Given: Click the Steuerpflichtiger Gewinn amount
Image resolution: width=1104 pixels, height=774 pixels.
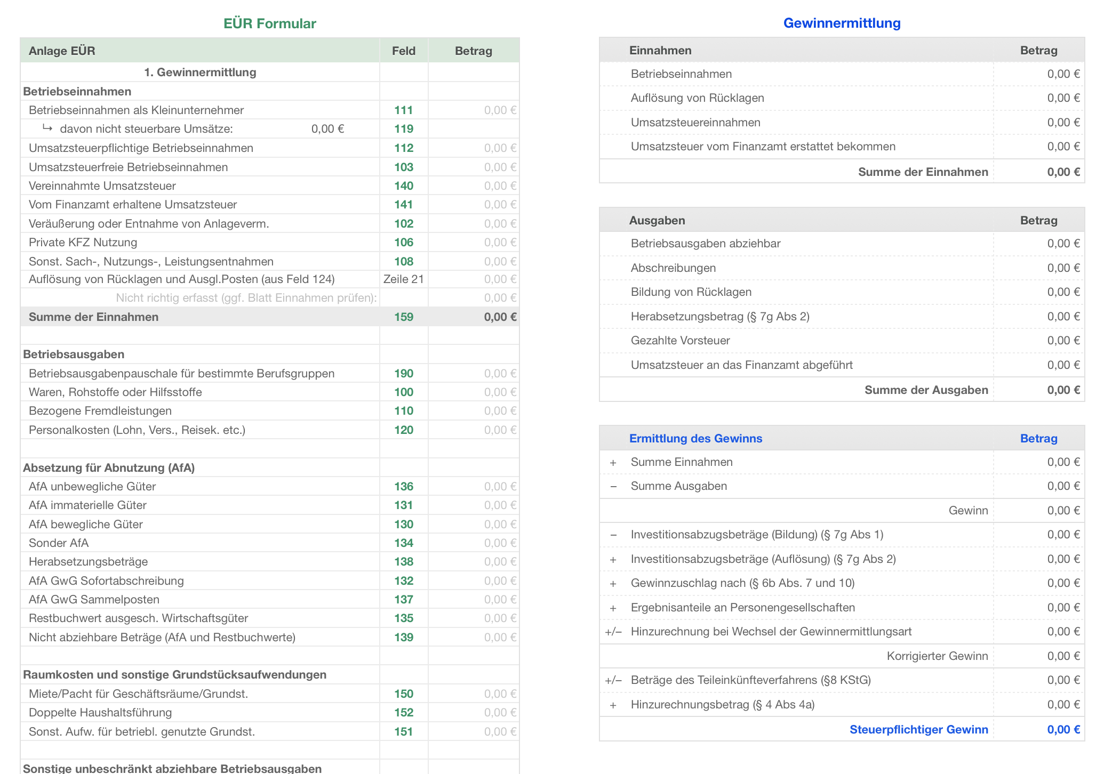Looking at the screenshot, I should click(1063, 730).
